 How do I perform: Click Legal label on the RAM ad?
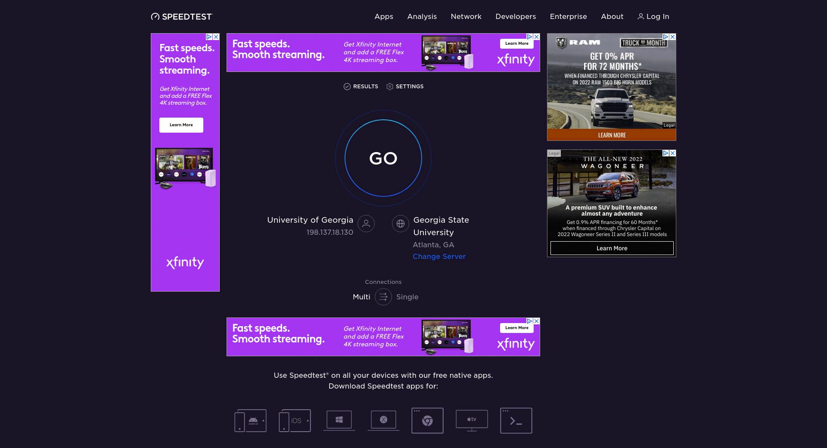tap(669, 125)
